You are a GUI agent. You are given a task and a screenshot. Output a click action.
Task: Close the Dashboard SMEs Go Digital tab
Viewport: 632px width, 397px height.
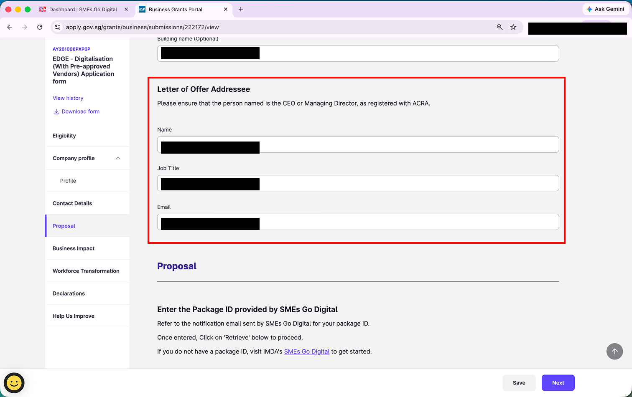pos(126,9)
